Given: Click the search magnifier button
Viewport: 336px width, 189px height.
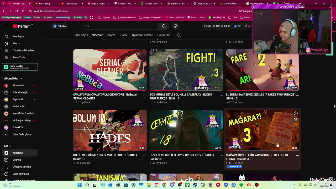Looking at the screenshot, I should tap(164, 26).
